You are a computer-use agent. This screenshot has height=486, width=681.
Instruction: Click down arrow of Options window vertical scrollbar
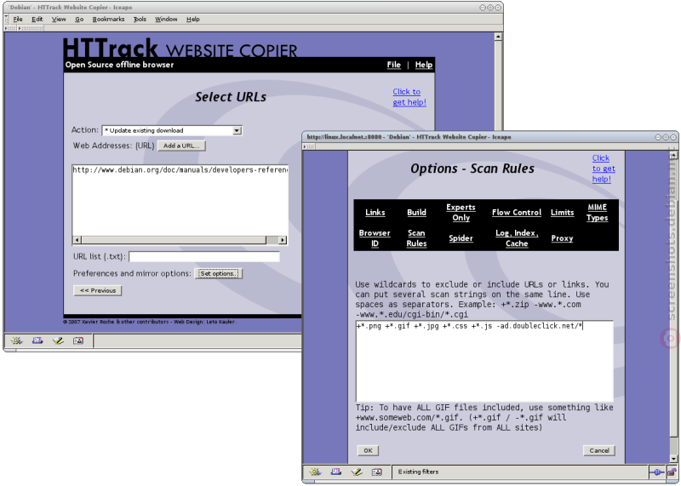click(x=673, y=459)
